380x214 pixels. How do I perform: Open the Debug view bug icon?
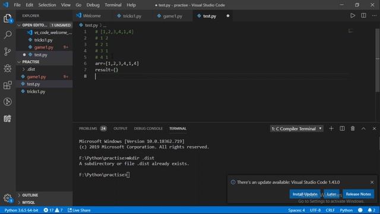click(8, 68)
